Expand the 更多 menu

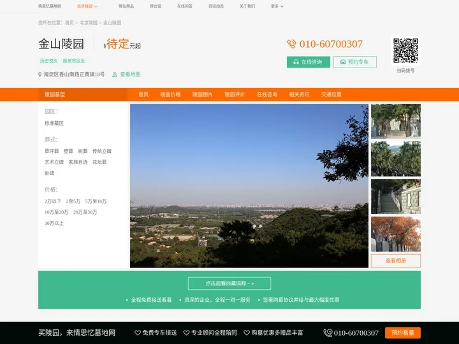coord(277,6)
